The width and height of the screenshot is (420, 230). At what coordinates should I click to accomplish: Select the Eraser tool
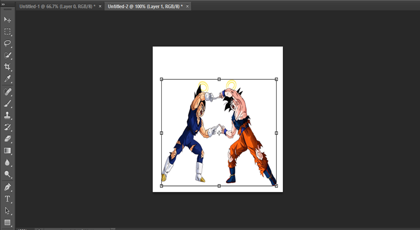(x=7, y=138)
